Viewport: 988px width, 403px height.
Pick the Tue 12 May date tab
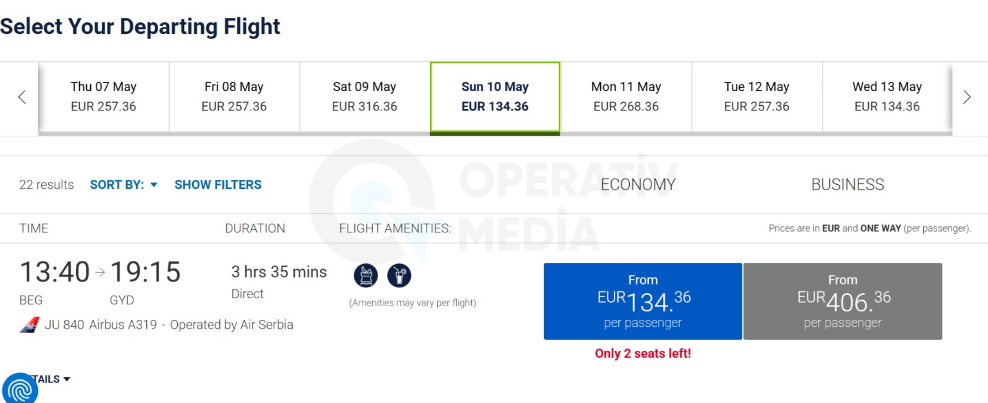pos(757,97)
